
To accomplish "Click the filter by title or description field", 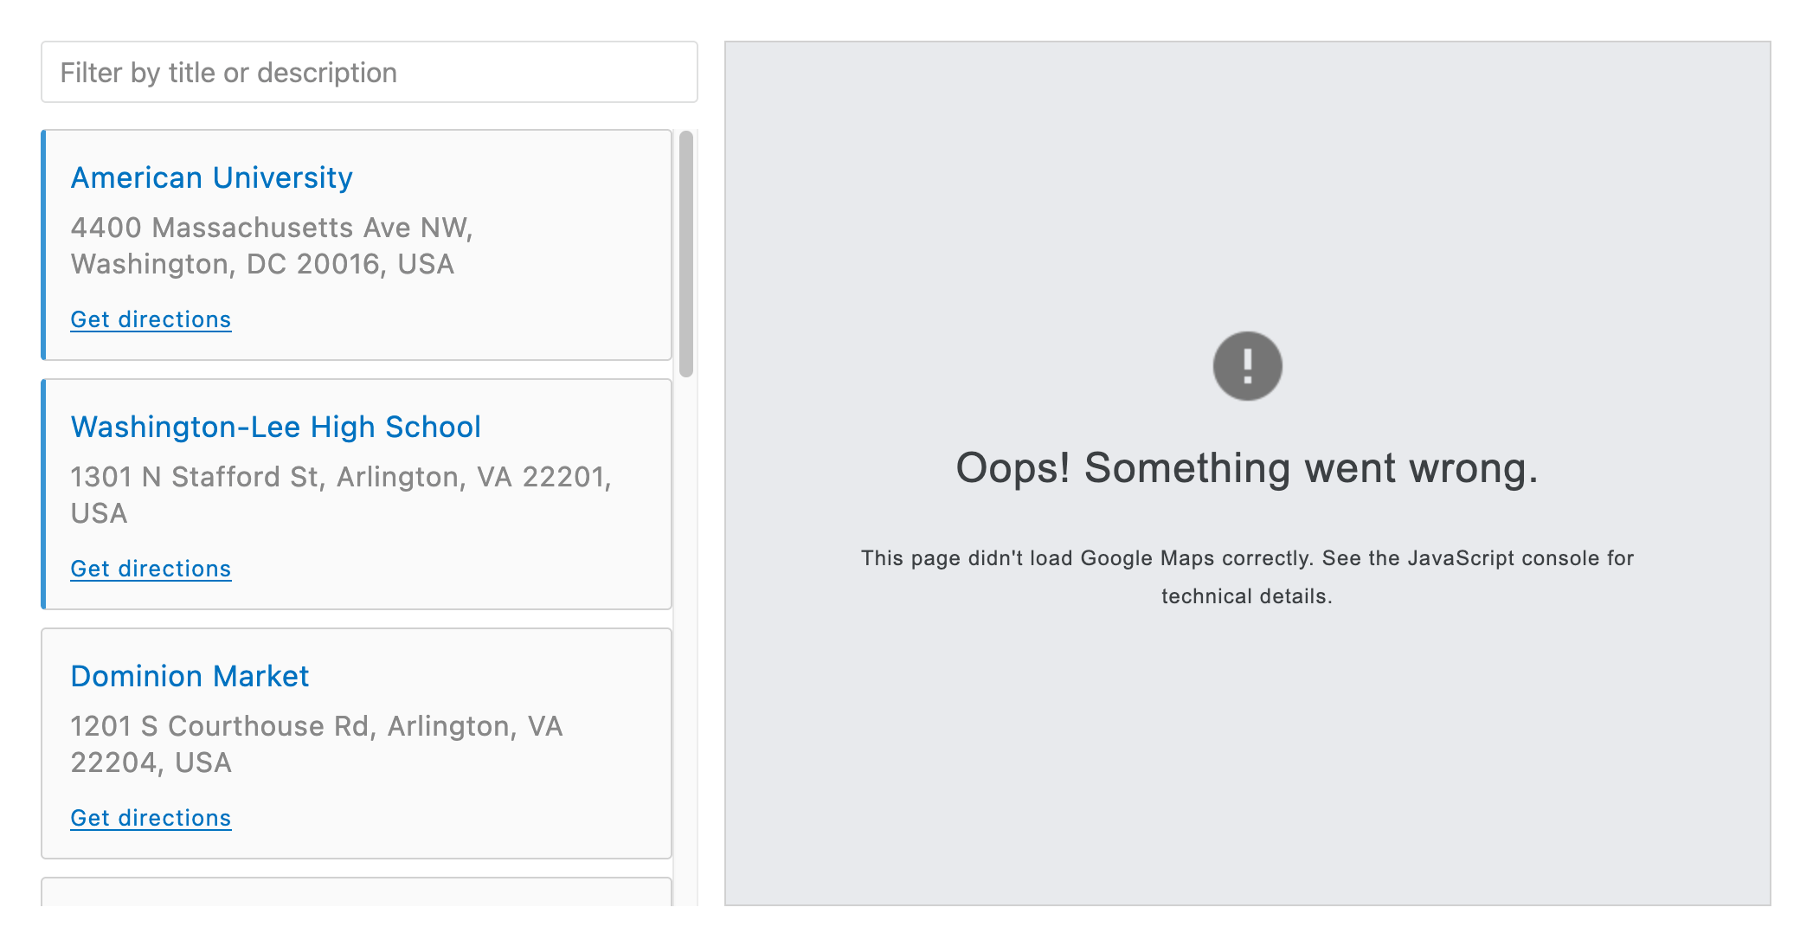I will 367,72.
